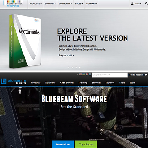The height and width of the screenshot is (148, 148).
Task: Select the Danish flag language icon
Action: (x=87, y=74)
